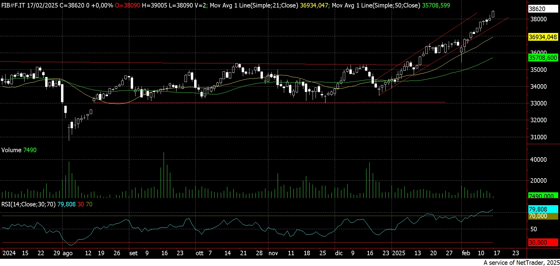Click the set month date axis label
The width and height of the screenshot is (560, 266).
tap(133, 253)
